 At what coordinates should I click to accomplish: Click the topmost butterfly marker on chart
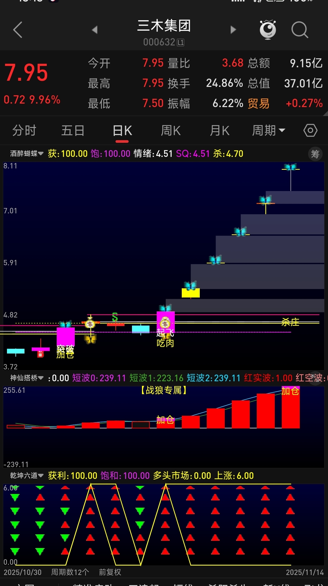[x=291, y=167]
